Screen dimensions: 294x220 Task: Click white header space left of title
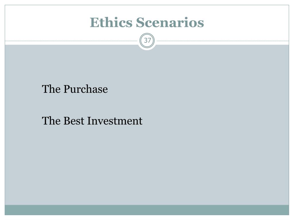(x=47, y=22)
